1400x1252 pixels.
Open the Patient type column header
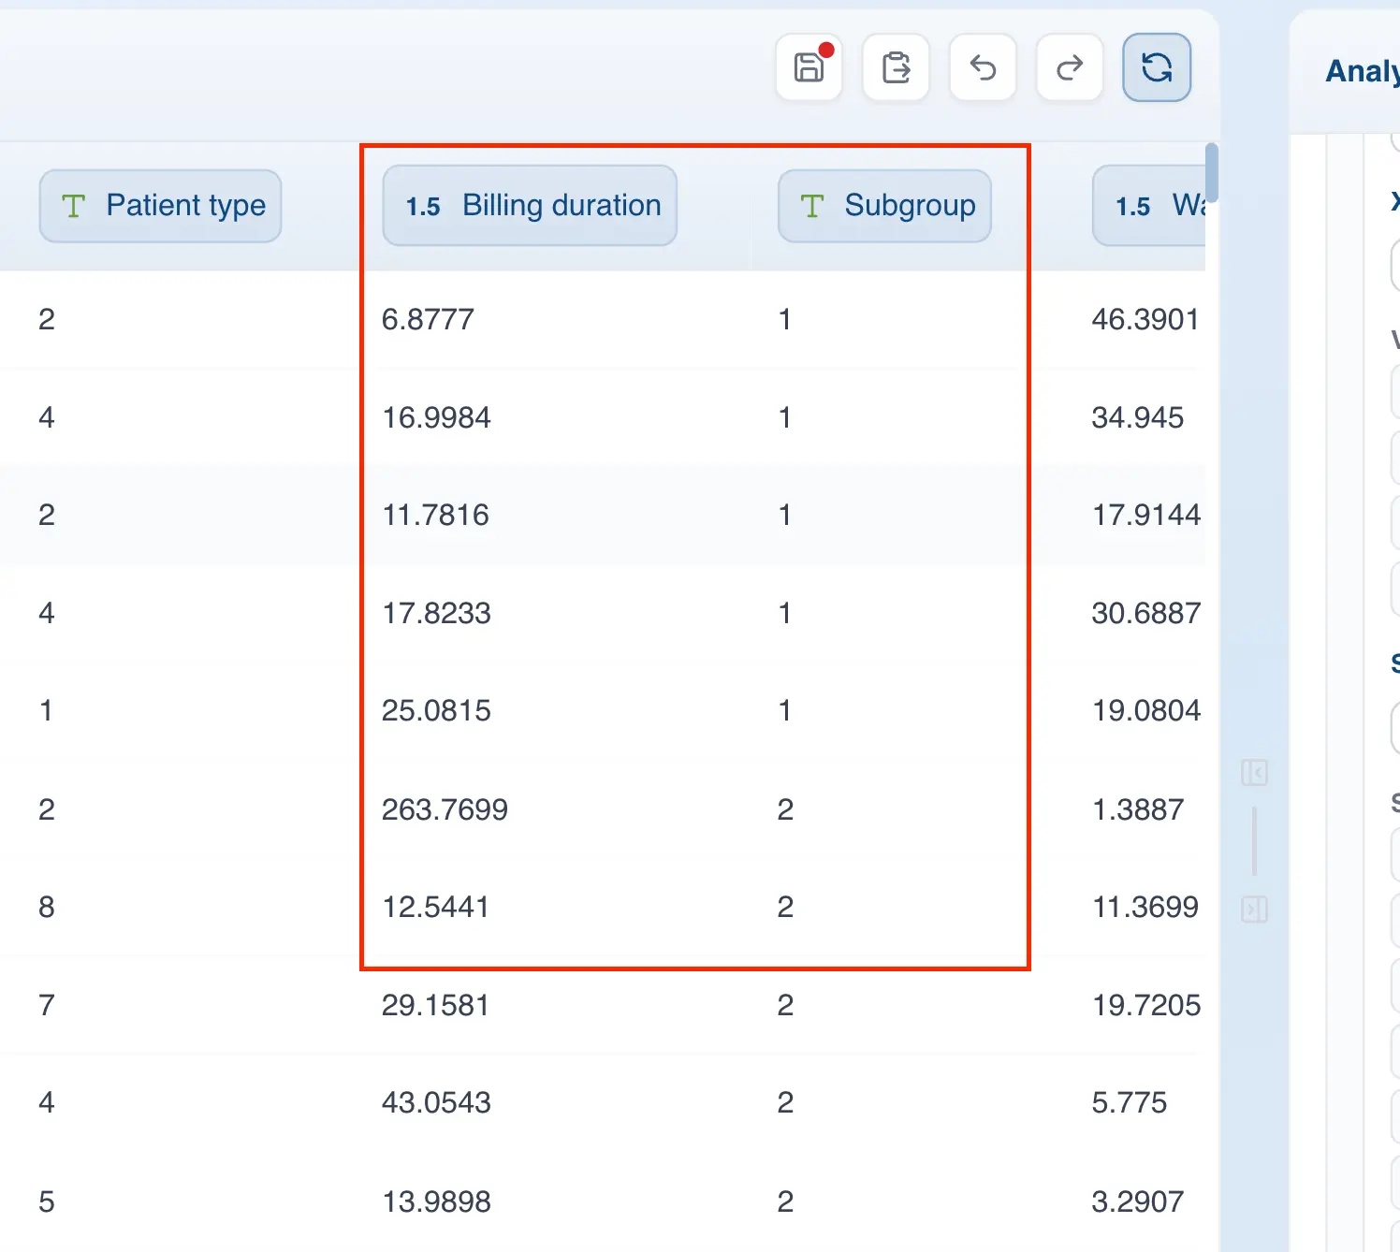(x=160, y=206)
